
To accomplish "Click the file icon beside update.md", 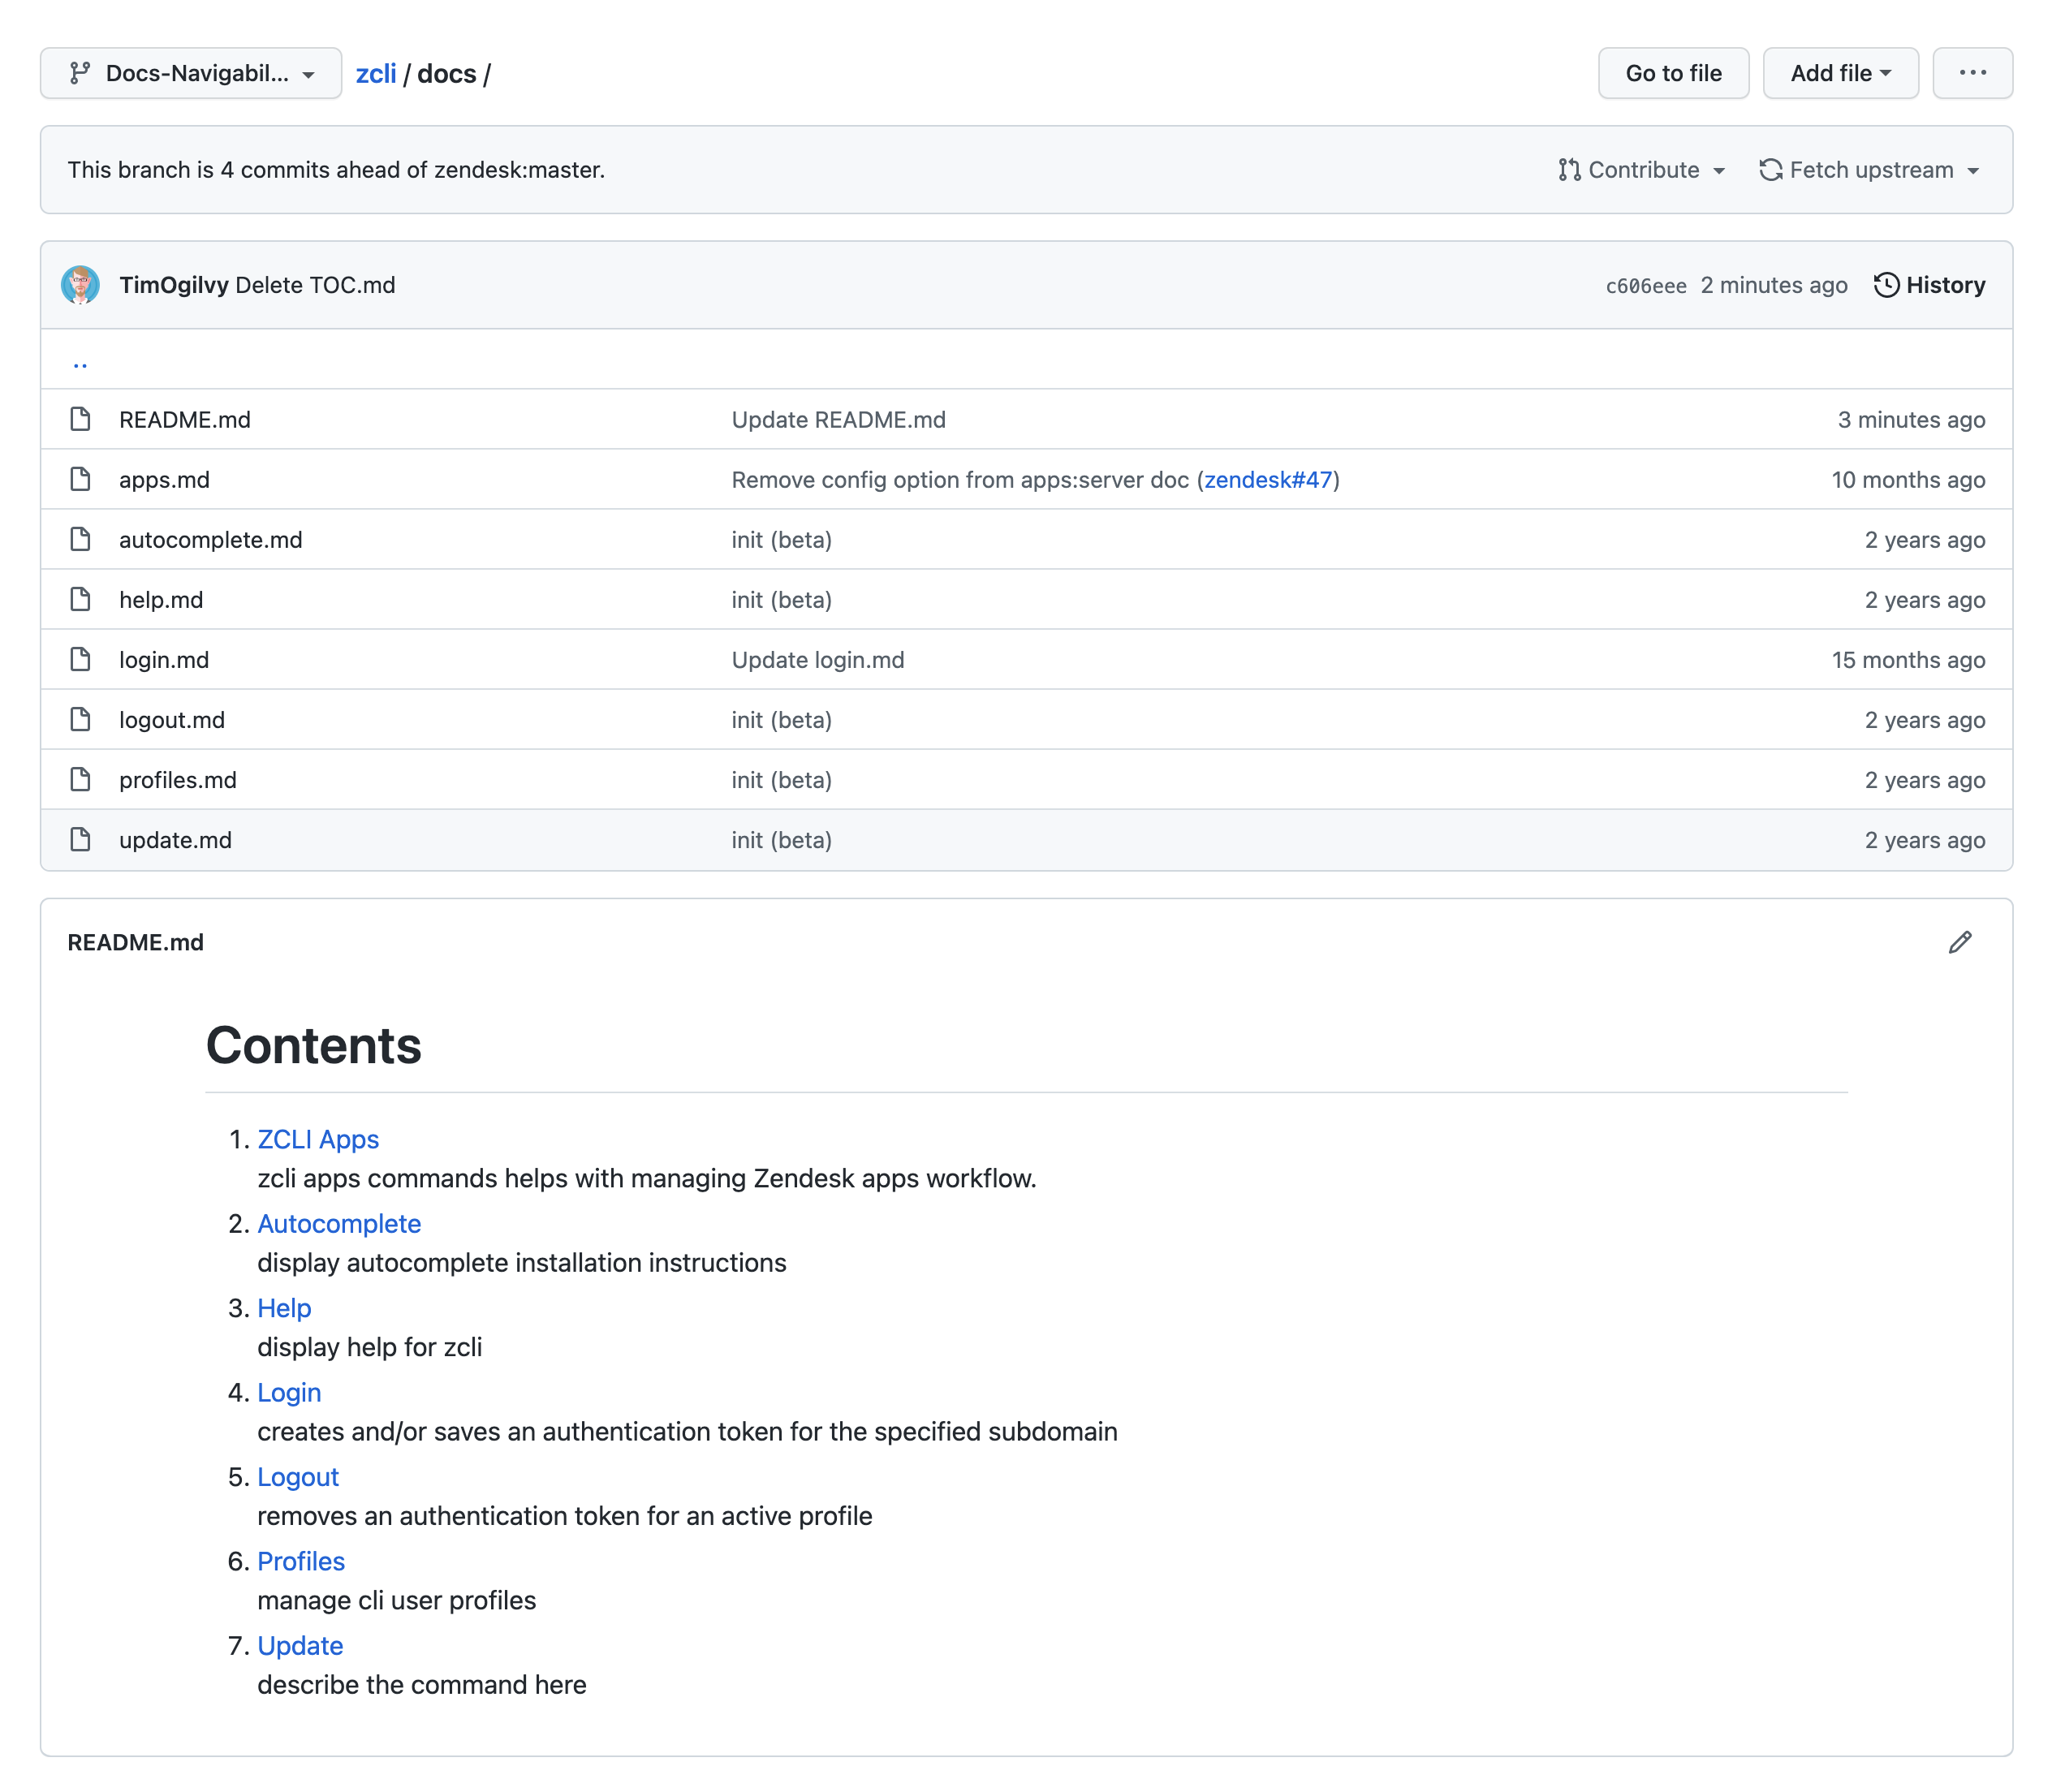I will click(80, 839).
